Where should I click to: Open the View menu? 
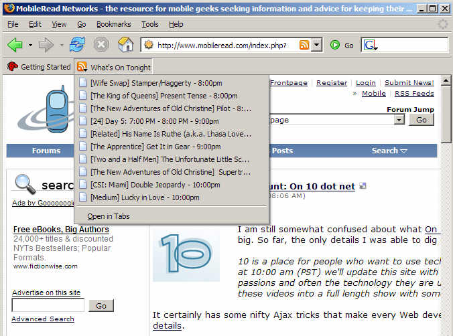[59, 24]
